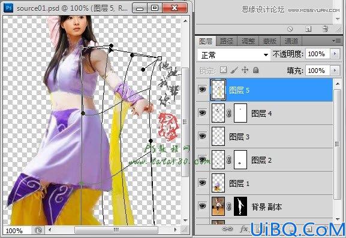Click the status info icon beside zoom field
346x238 pixels.
38,230
